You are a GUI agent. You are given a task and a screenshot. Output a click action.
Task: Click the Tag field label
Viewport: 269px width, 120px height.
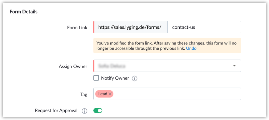coord(84,94)
